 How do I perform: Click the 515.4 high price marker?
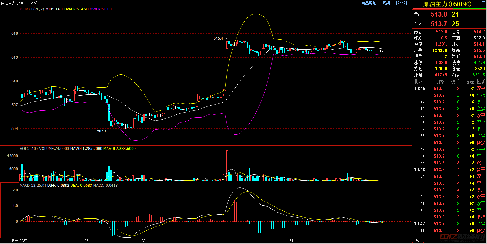tap(218, 38)
